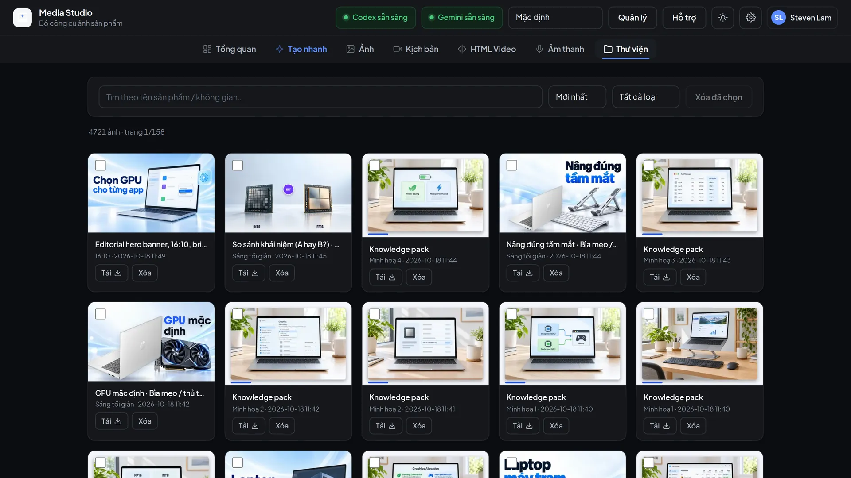Image resolution: width=851 pixels, height=478 pixels.
Task: Switch to the Âm thanh tab
Action: click(x=560, y=49)
